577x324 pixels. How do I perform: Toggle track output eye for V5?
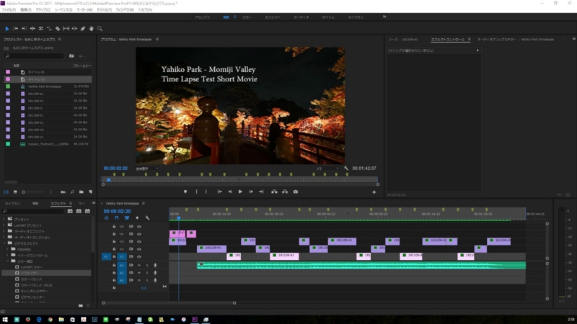[x=138, y=227]
